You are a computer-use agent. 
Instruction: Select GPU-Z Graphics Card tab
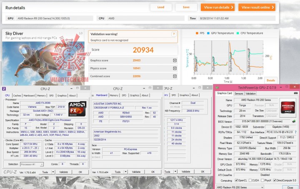point(225,93)
